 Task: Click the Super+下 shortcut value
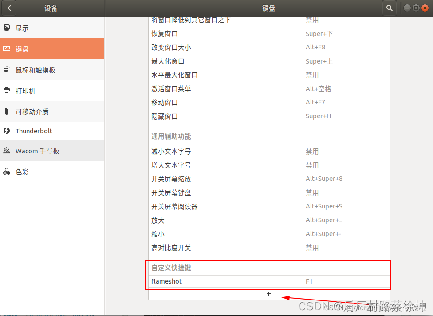pyautogui.click(x=319, y=34)
